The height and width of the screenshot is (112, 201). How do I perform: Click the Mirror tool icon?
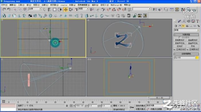(155, 10)
